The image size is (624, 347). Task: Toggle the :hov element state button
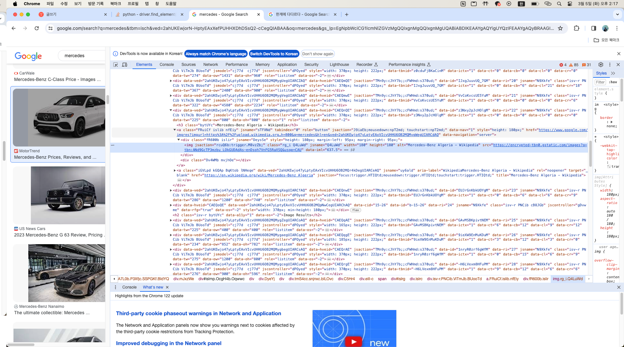[x=613, y=82]
